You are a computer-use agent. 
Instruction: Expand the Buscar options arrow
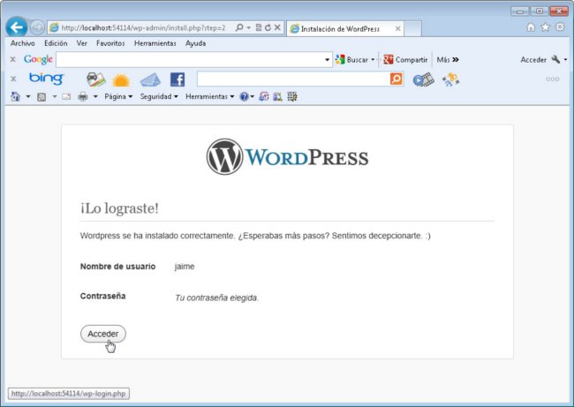tap(373, 60)
